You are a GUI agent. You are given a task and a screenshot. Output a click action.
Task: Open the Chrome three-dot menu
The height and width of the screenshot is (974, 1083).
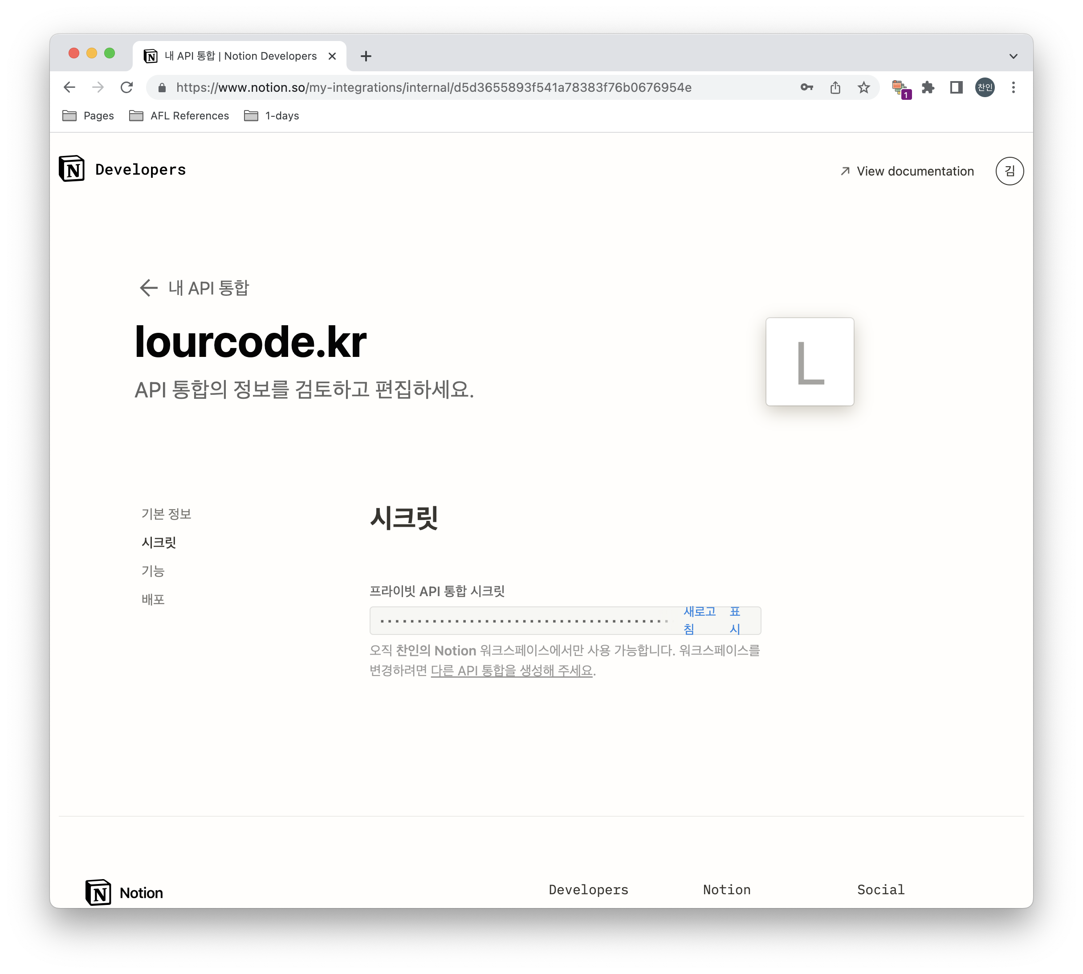coord(1013,87)
